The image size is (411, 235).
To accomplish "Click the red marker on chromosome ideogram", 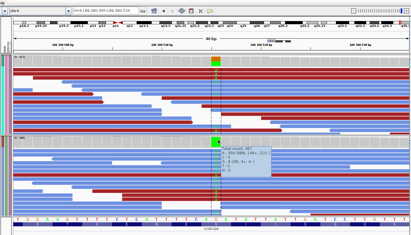I will (400, 22).
